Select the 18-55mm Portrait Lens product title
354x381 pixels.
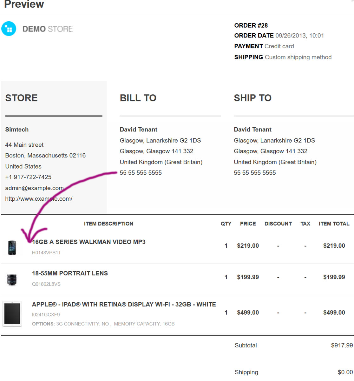(70, 273)
